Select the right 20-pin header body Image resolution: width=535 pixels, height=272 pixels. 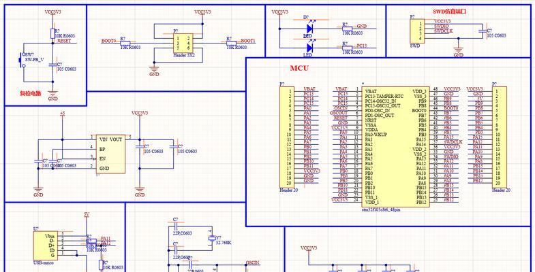tap(499, 137)
